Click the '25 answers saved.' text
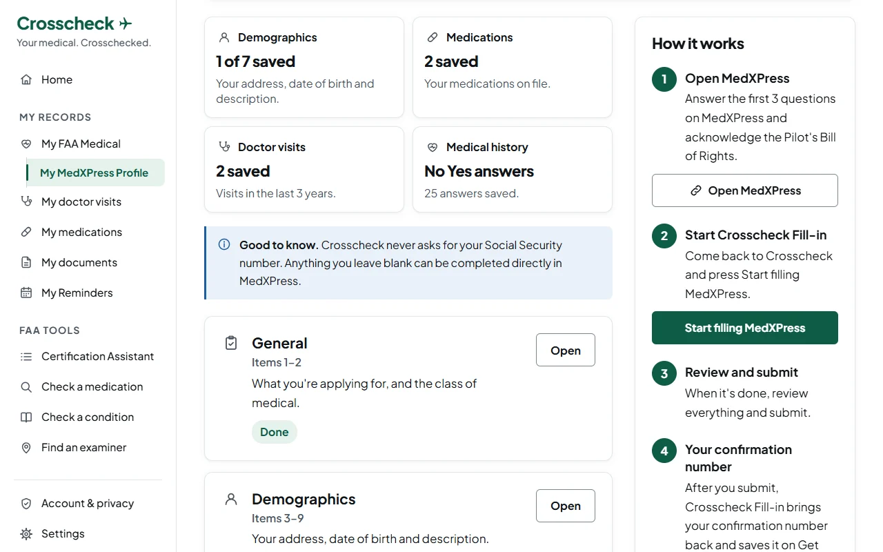Viewport: 883px width, 552px height. [471, 193]
